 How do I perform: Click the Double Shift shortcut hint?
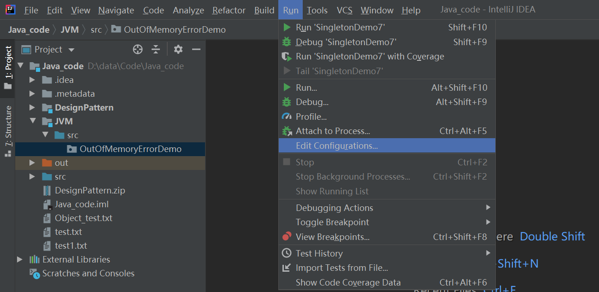coord(552,236)
